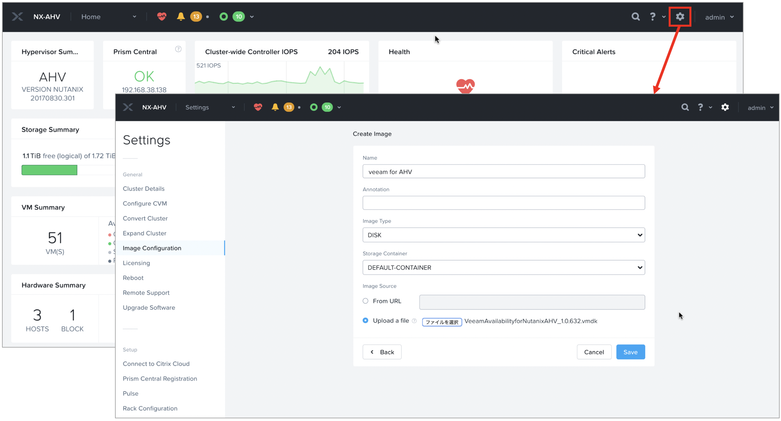The image size is (781, 421).
Task: Click the Prism Central help icon
Action: 179,49
